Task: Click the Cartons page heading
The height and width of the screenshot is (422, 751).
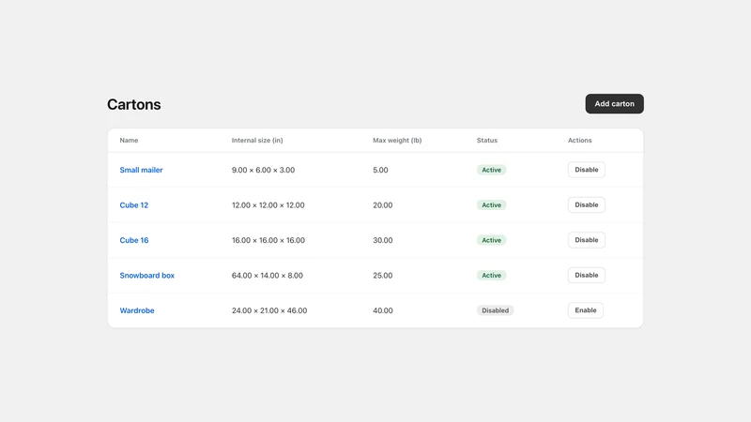Action: (x=134, y=104)
